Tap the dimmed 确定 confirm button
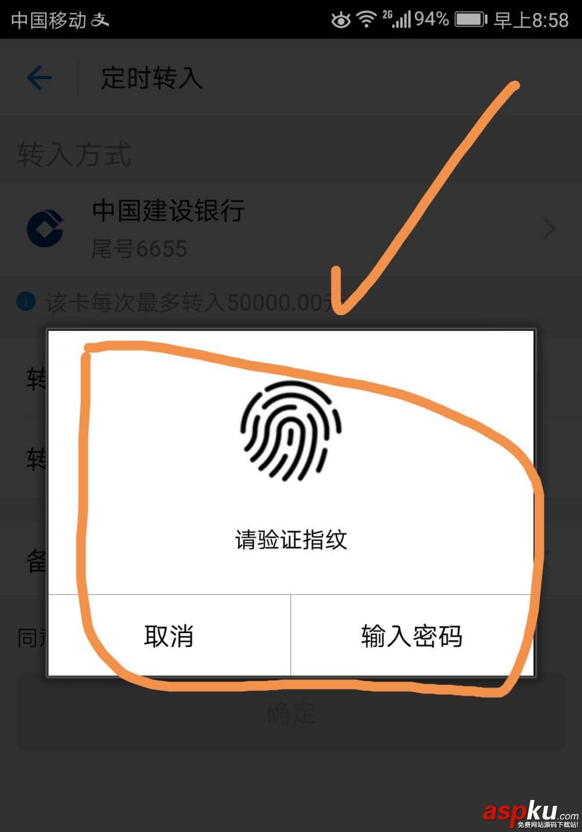The height and width of the screenshot is (832, 582). pyautogui.click(x=291, y=712)
